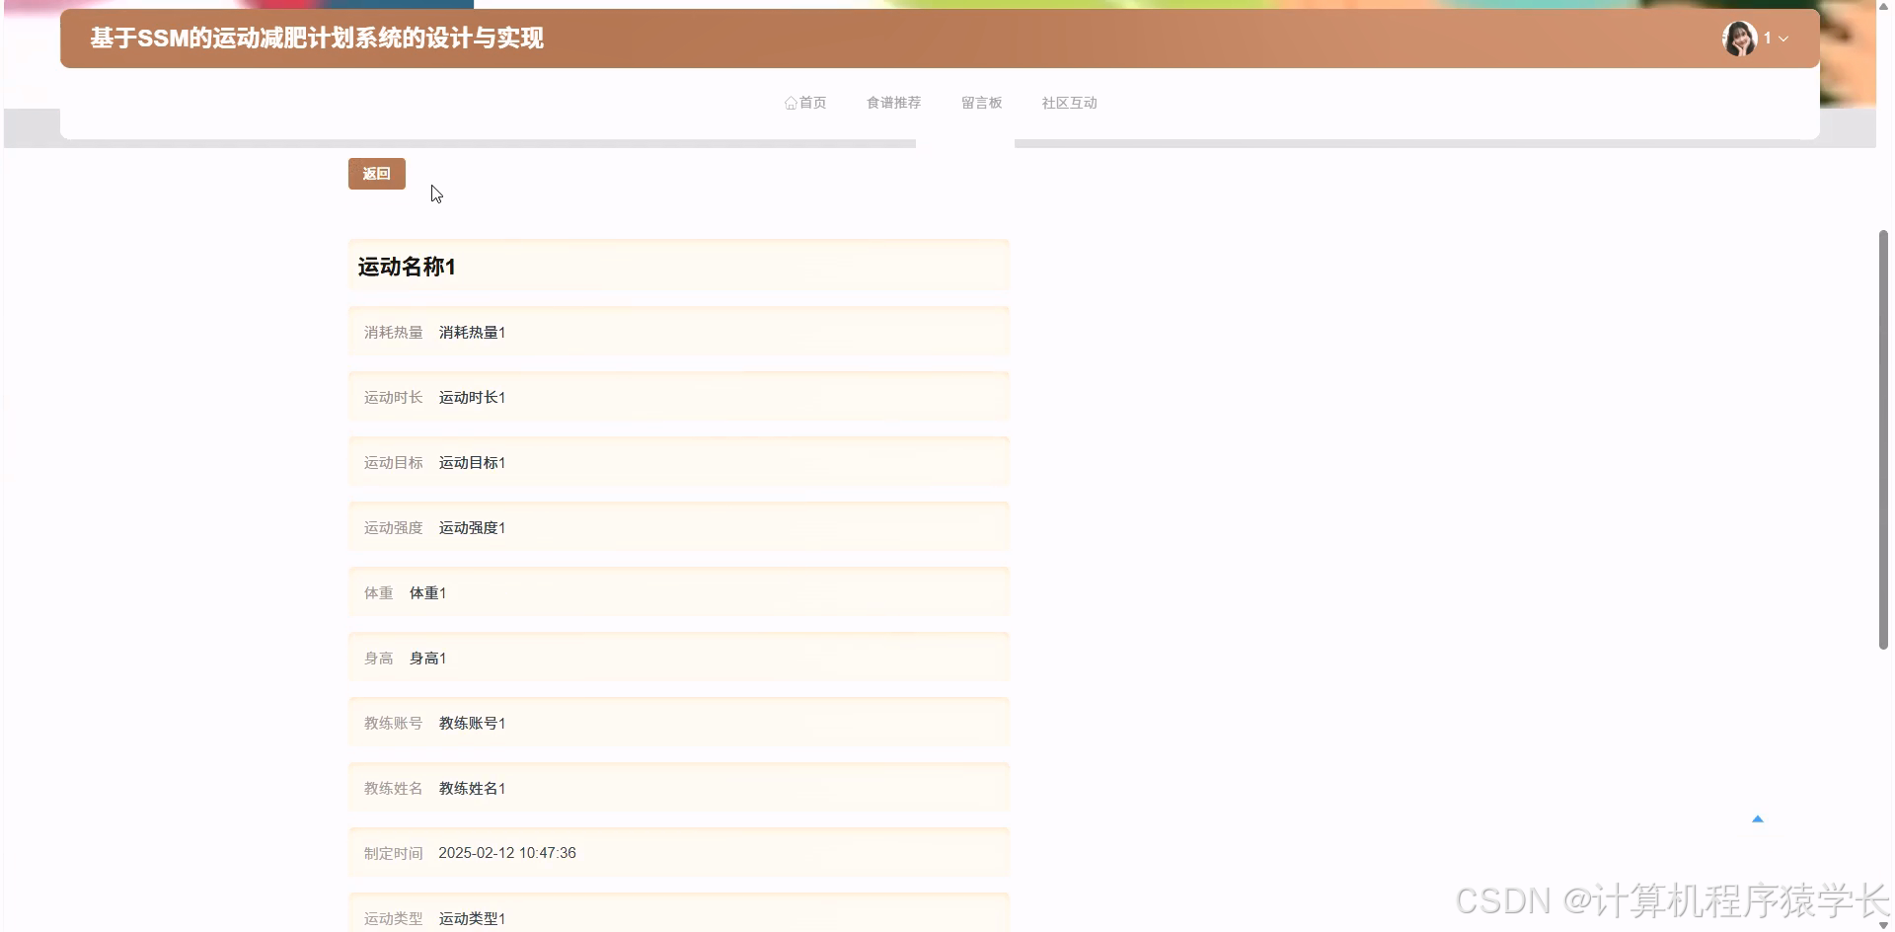Click the 返回 back button
The image size is (1895, 932).
pyautogui.click(x=376, y=173)
